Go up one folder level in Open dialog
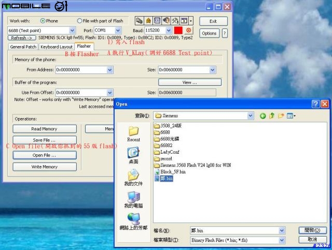 272,115
